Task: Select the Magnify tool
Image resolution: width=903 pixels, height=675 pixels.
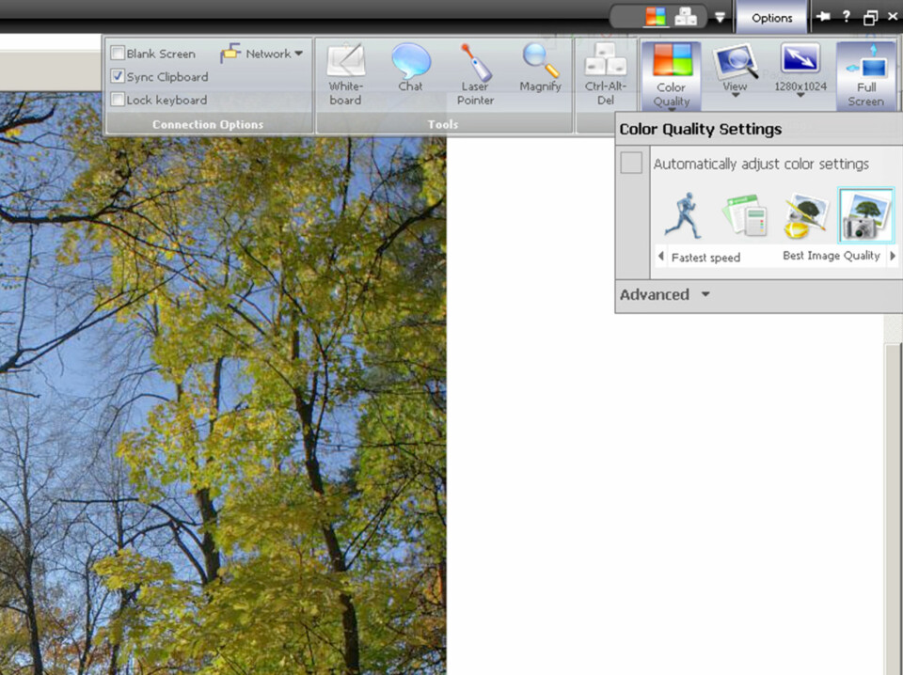Action: point(540,70)
